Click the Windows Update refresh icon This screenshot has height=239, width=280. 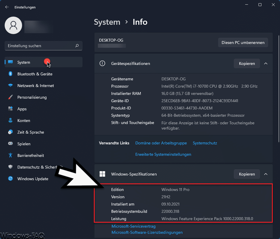coord(10,178)
